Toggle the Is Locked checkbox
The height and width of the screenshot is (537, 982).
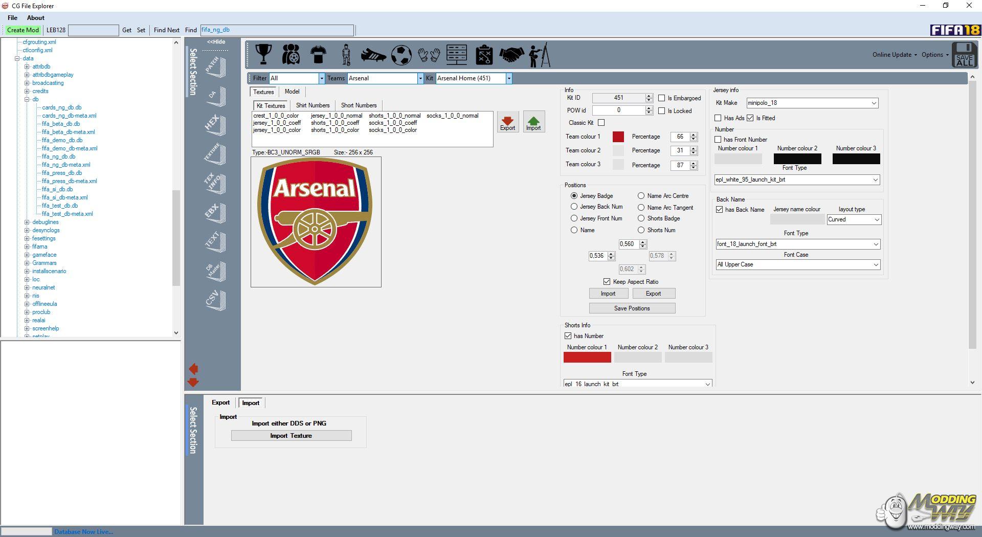click(661, 110)
